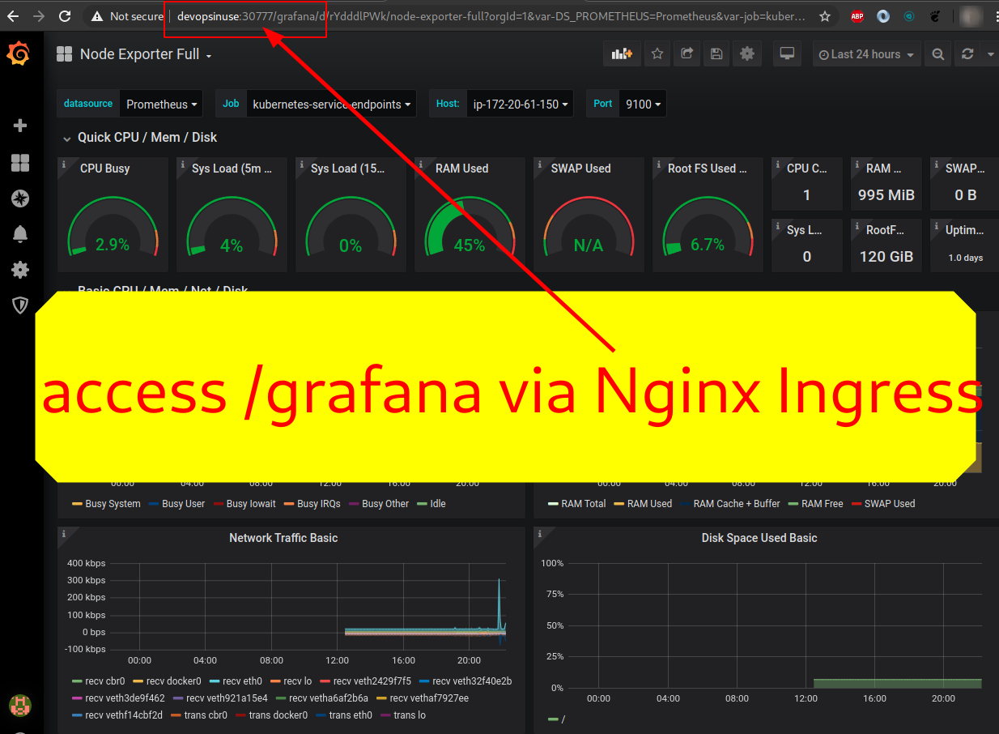Click the 120 GiB RootFS value
Viewport: 999px width, 734px height.
(x=886, y=257)
